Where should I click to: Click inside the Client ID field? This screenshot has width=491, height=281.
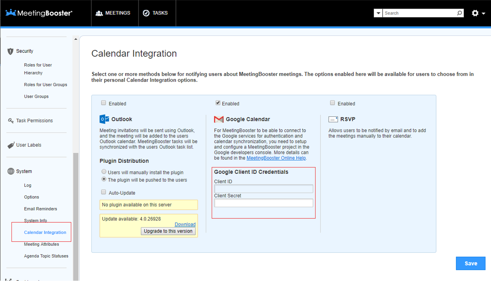(x=263, y=189)
